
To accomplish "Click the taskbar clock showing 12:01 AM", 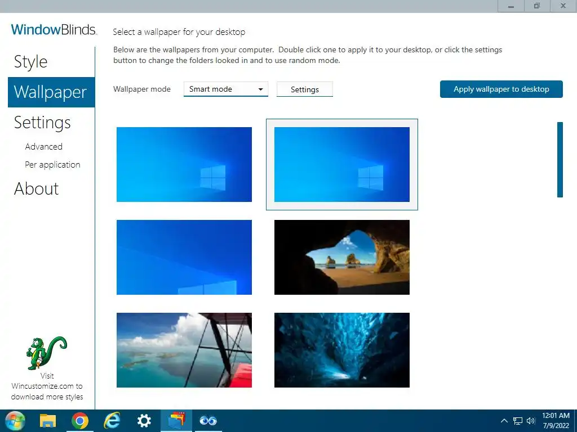I will pyautogui.click(x=556, y=421).
